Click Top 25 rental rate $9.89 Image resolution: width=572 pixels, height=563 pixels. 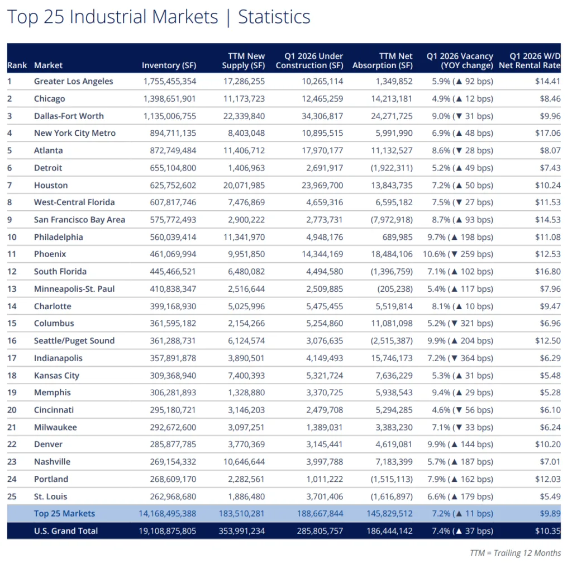coord(550,514)
